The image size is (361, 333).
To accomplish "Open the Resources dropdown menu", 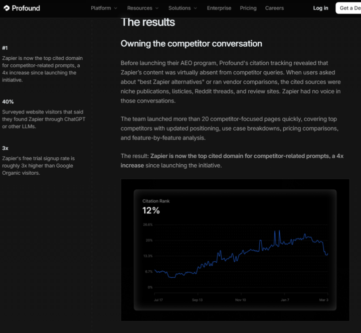I will (142, 8).
